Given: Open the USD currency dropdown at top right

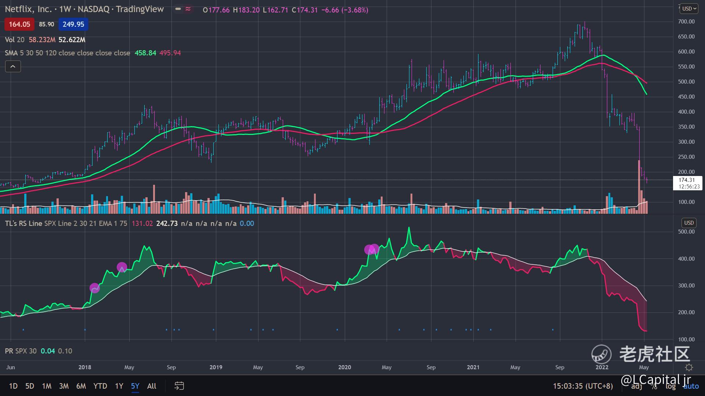Looking at the screenshot, I should (689, 8).
